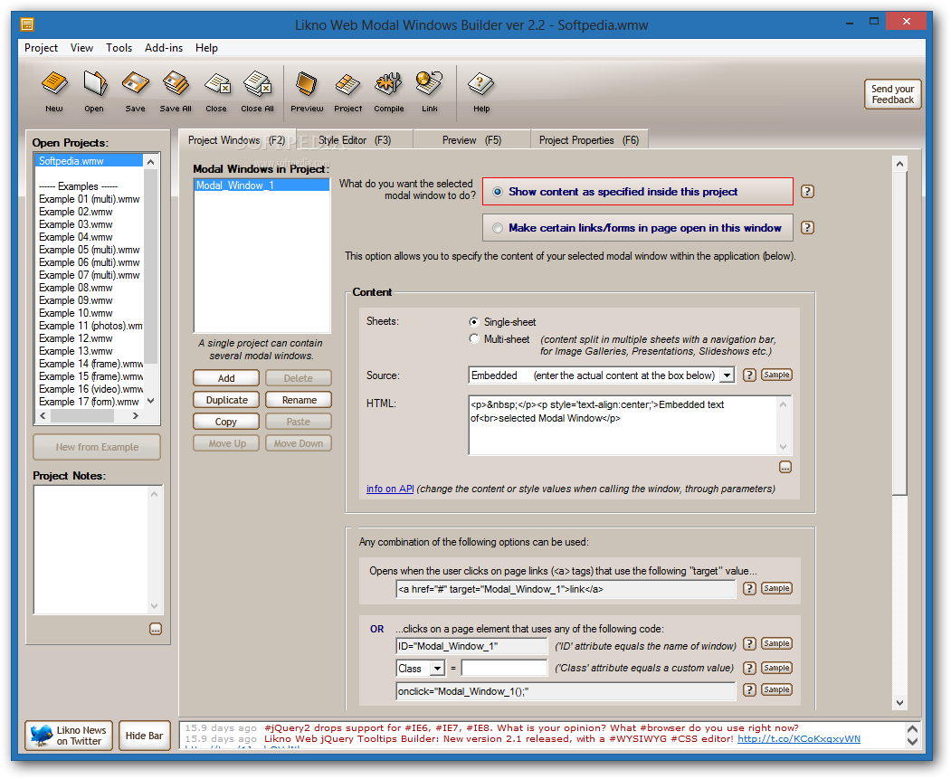Click the Save All toolbar icon

pyautogui.click(x=176, y=91)
